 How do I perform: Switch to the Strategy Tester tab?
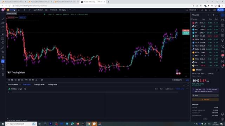point(39,85)
